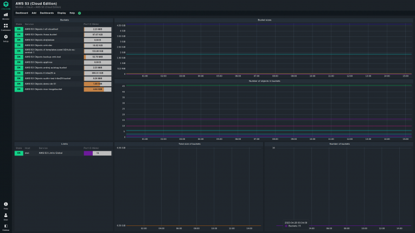Click the Total size of buckets title
This screenshot has width=415, height=233.
(189, 144)
